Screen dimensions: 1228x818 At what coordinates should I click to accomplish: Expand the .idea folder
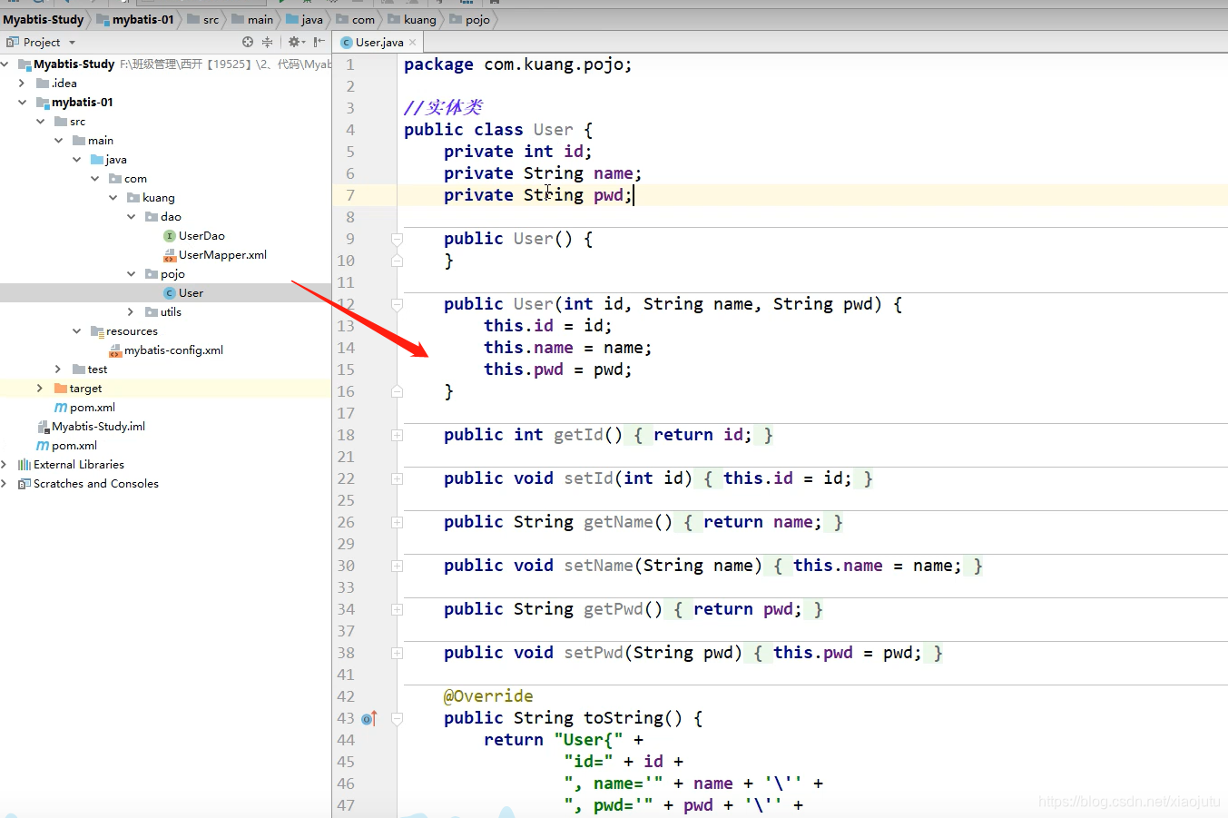pyautogui.click(x=23, y=84)
